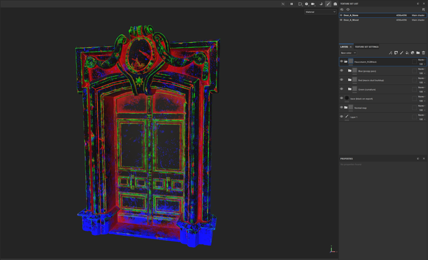The width and height of the screenshot is (428, 260).
Task: Toggle visibility of Blue (poopy pass) layer
Action: coord(341,71)
